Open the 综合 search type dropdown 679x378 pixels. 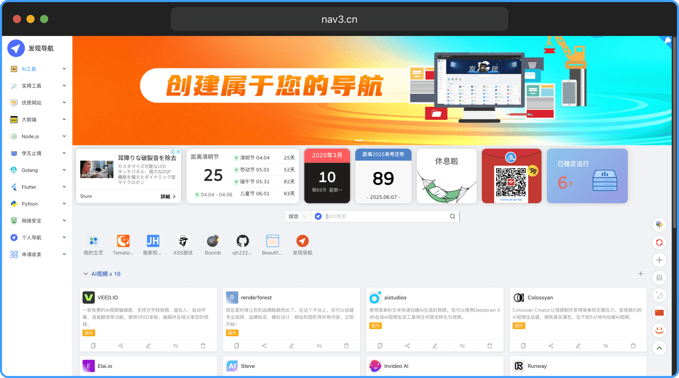(x=297, y=216)
